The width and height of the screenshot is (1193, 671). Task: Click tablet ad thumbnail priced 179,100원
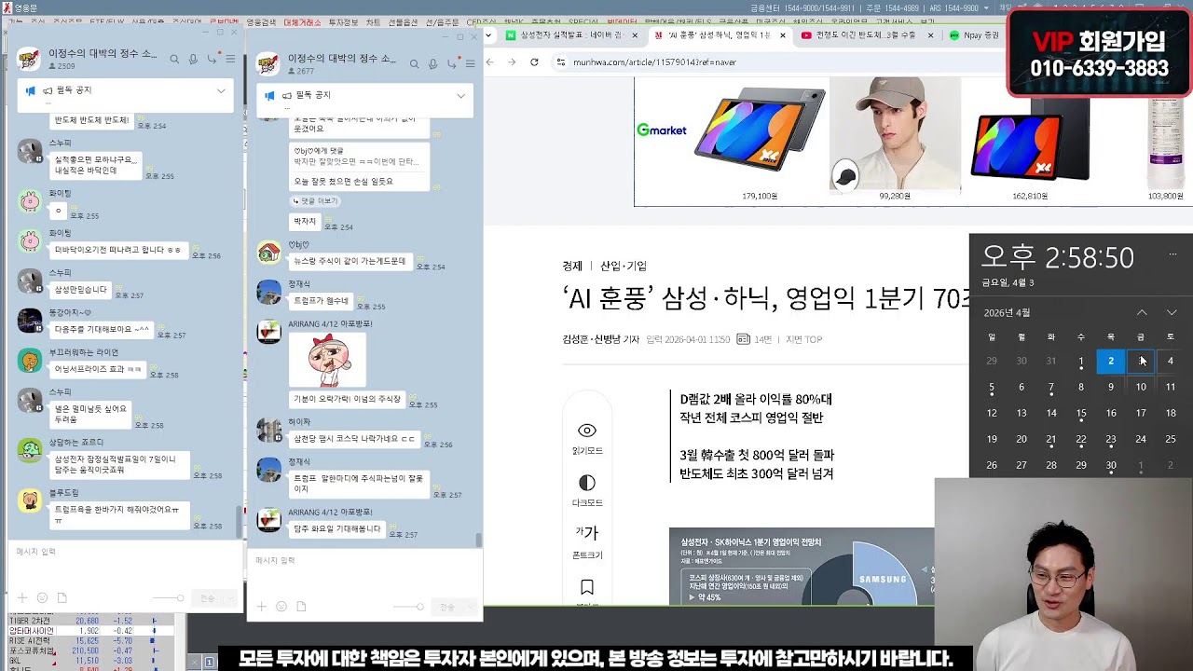tap(759, 130)
